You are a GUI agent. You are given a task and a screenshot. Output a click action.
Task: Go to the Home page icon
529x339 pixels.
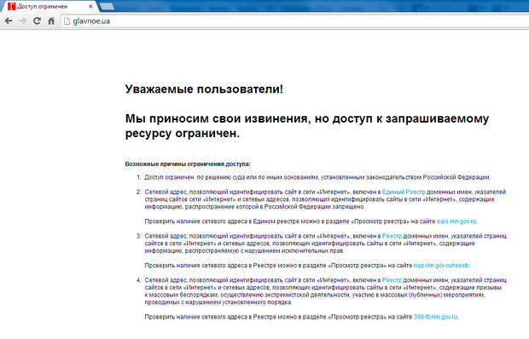51,21
